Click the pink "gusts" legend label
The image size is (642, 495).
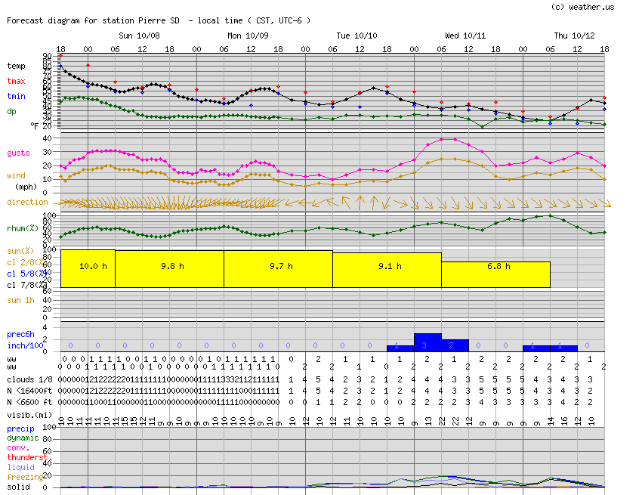[18, 153]
